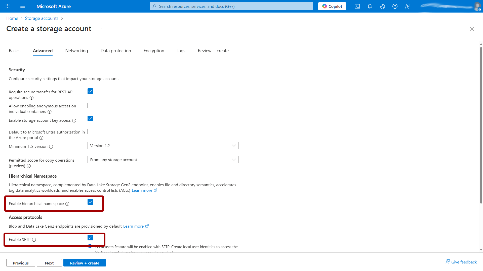The height and width of the screenshot is (271, 483).
Task: Disable Enable hierarchical namespace
Action: pyautogui.click(x=90, y=202)
